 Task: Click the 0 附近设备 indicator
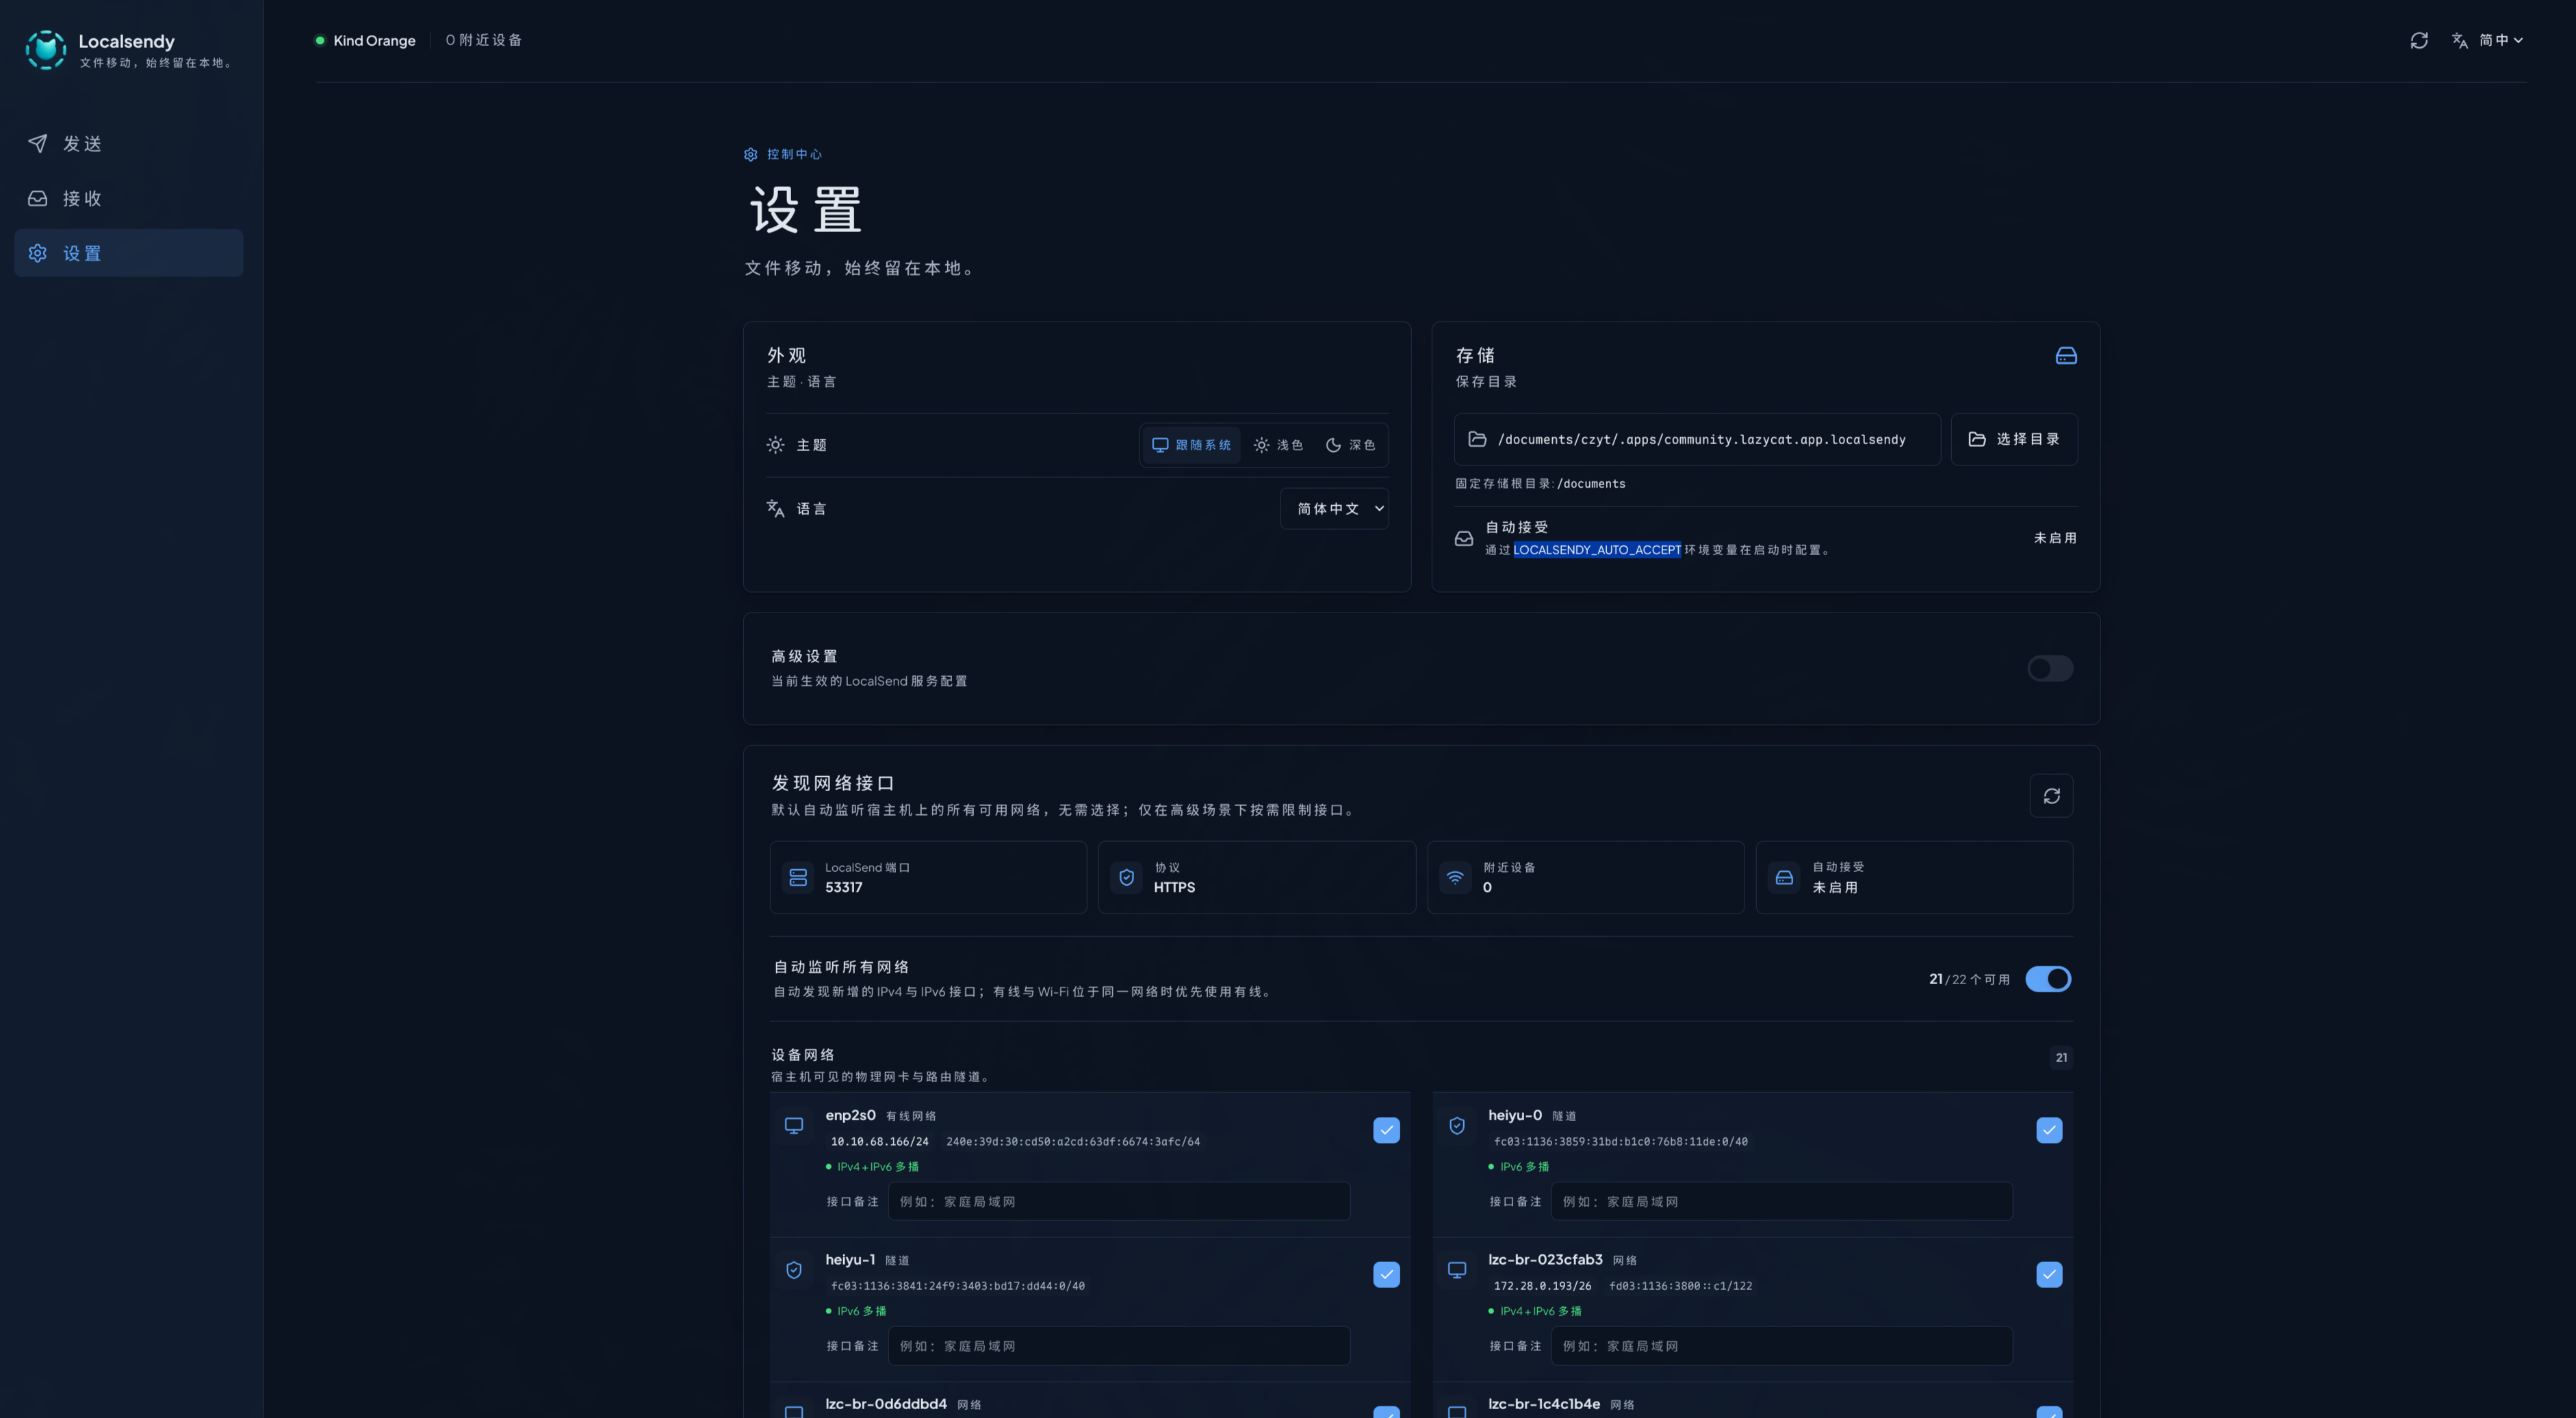coord(484,40)
